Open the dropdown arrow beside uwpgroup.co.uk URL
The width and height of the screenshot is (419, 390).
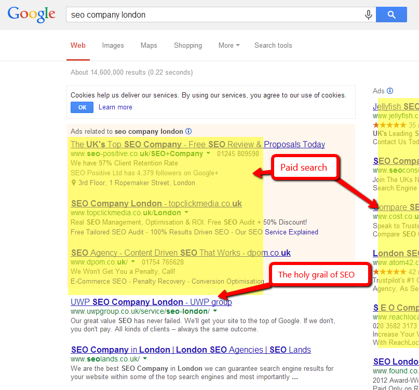215,311
